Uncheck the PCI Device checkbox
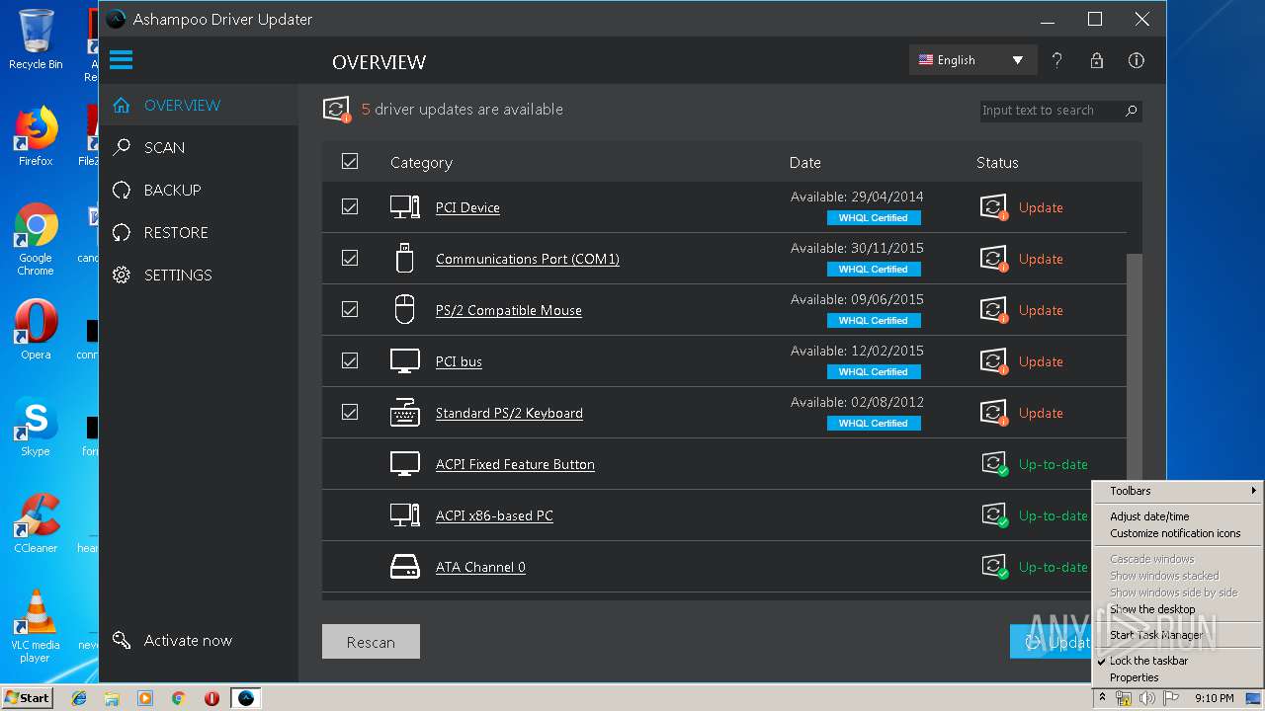Viewport: 1265px width, 711px height. tap(350, 206)
